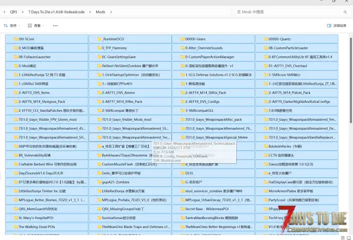Click the vertical scrollbar thumb
Screen dimensions: 353x240
pos(350,80)
